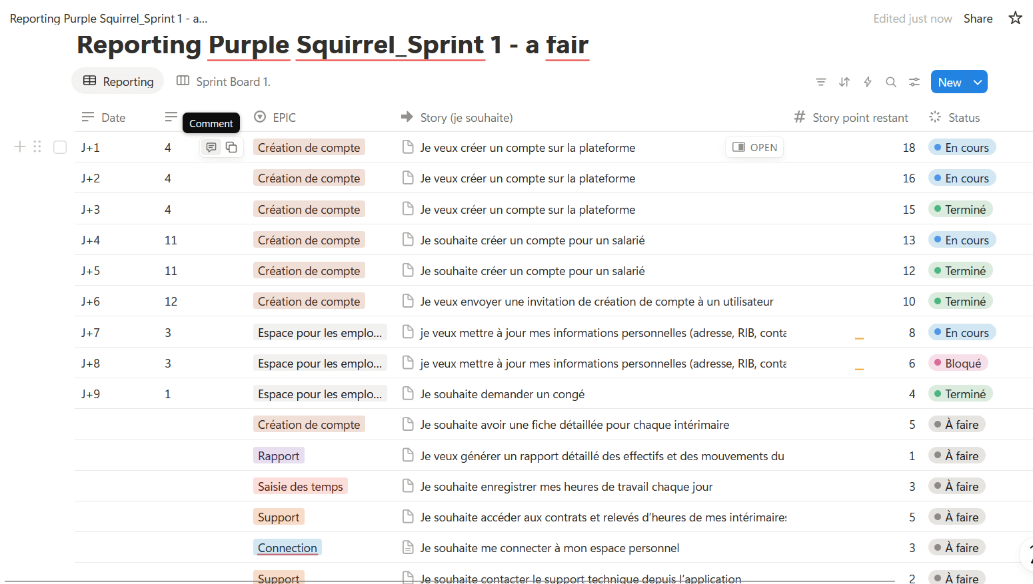The height and width of the screenshot is (584, 1033).
Task: Open the sort icon in the toolbar
Action: click(x=844, y=81)
